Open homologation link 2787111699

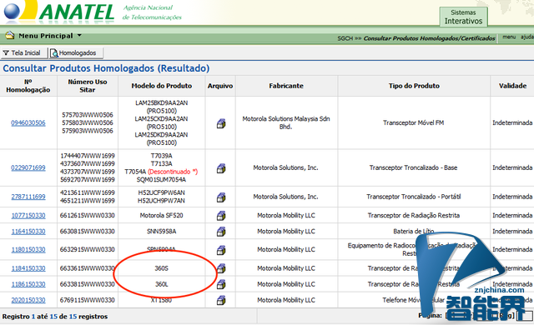tap(28, 197)
